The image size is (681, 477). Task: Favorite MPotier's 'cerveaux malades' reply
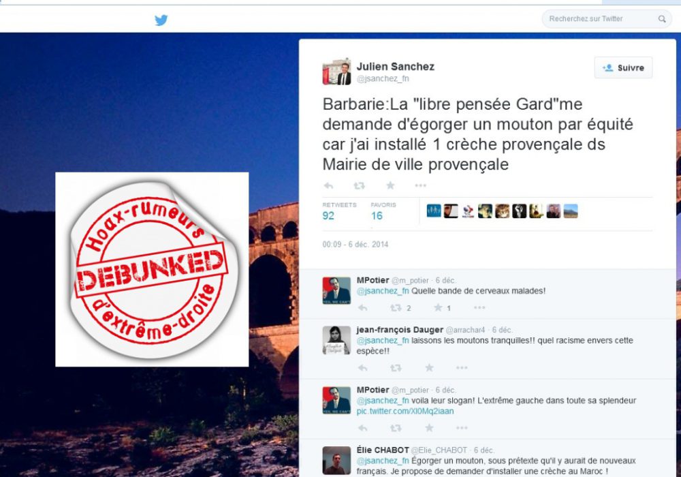coord(438,307)
